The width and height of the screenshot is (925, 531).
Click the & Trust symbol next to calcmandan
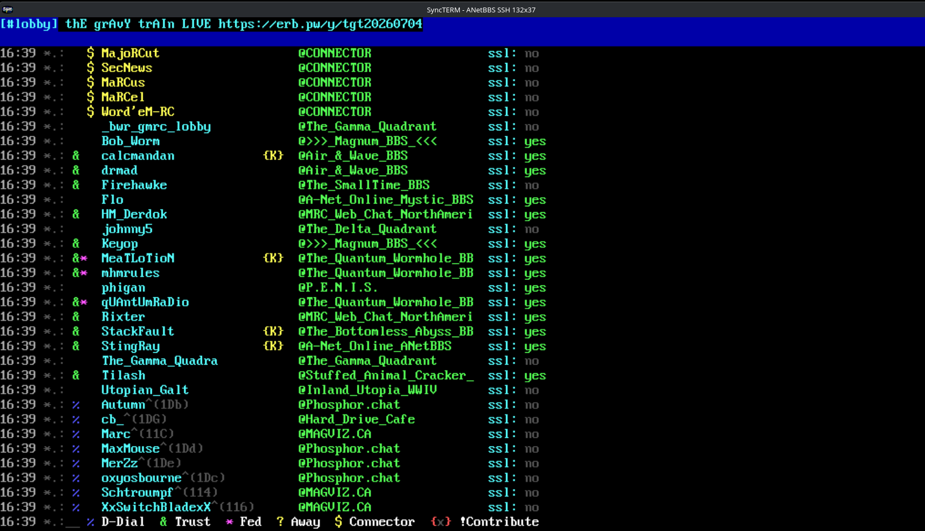pyautogui.click(x=76, y=156)
